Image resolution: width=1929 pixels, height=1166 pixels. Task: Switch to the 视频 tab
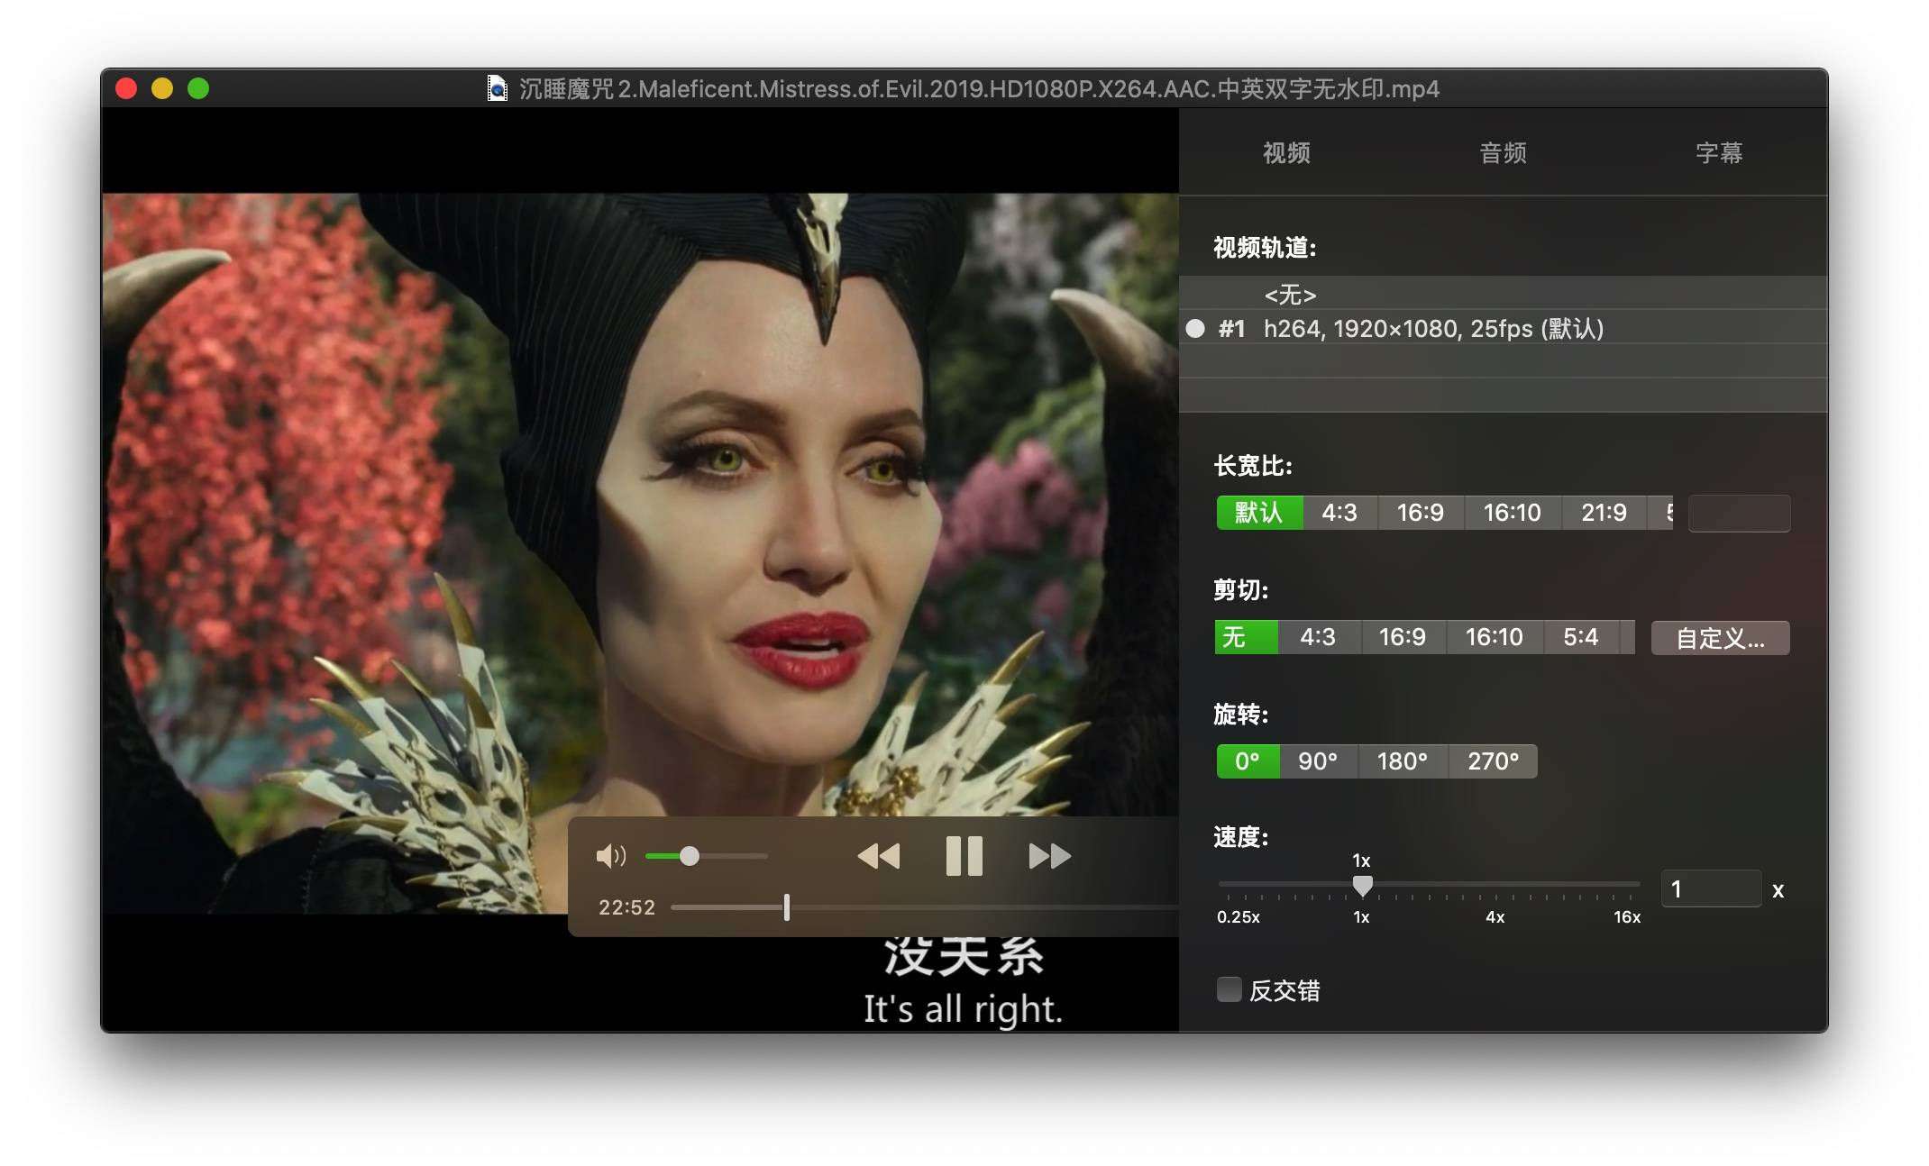click(1286, 153)
